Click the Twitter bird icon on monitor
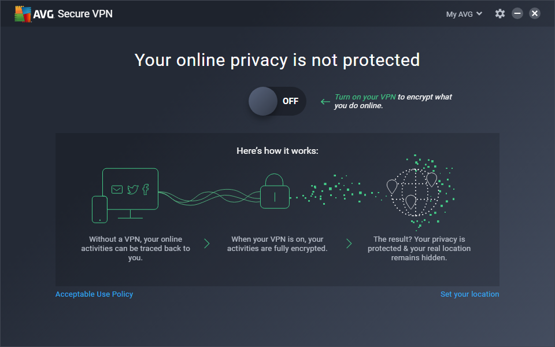 click(132, 189)
